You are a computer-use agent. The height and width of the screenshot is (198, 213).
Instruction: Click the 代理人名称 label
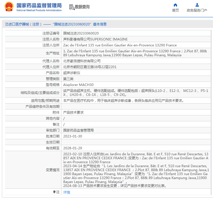(x=51, y=61)
